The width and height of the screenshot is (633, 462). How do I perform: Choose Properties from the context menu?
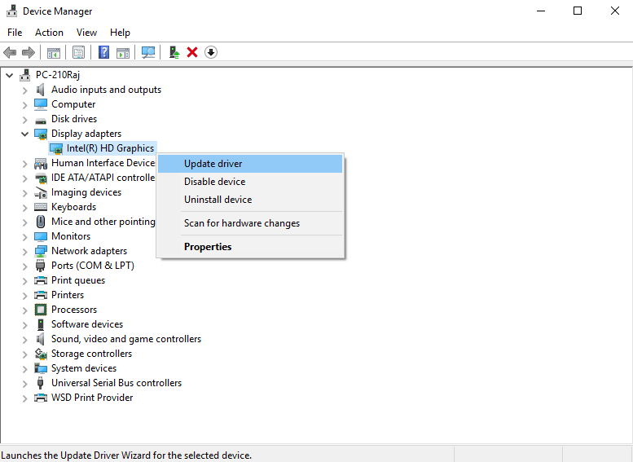click(250, 246)
